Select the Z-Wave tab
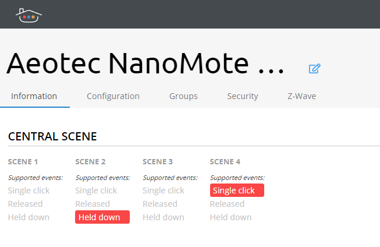This screenshot has width=380, height=247. [x=301, y=96]
